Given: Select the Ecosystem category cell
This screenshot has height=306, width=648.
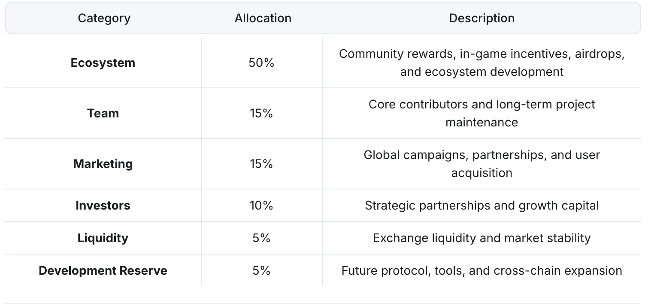Looking at the screenshot, I should [x=103, y=63].
